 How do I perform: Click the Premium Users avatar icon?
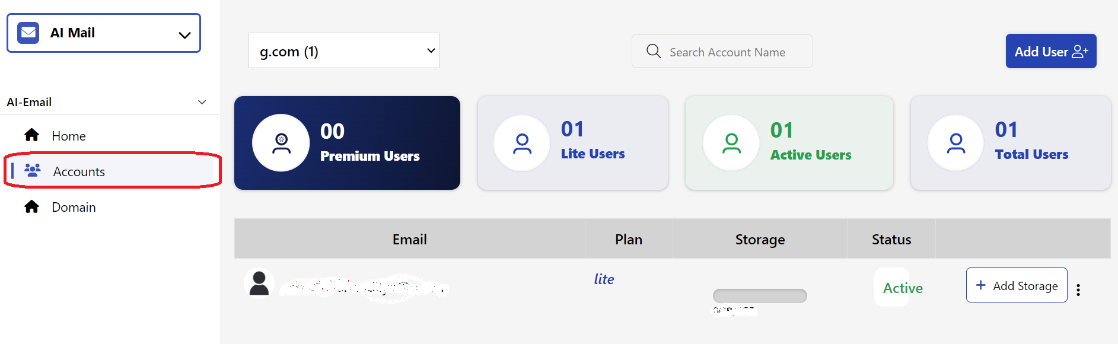click(281, 143)
